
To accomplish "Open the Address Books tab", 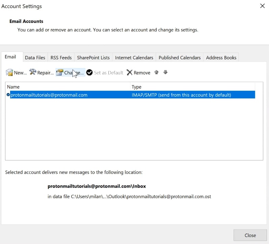I will click(221, 58).
